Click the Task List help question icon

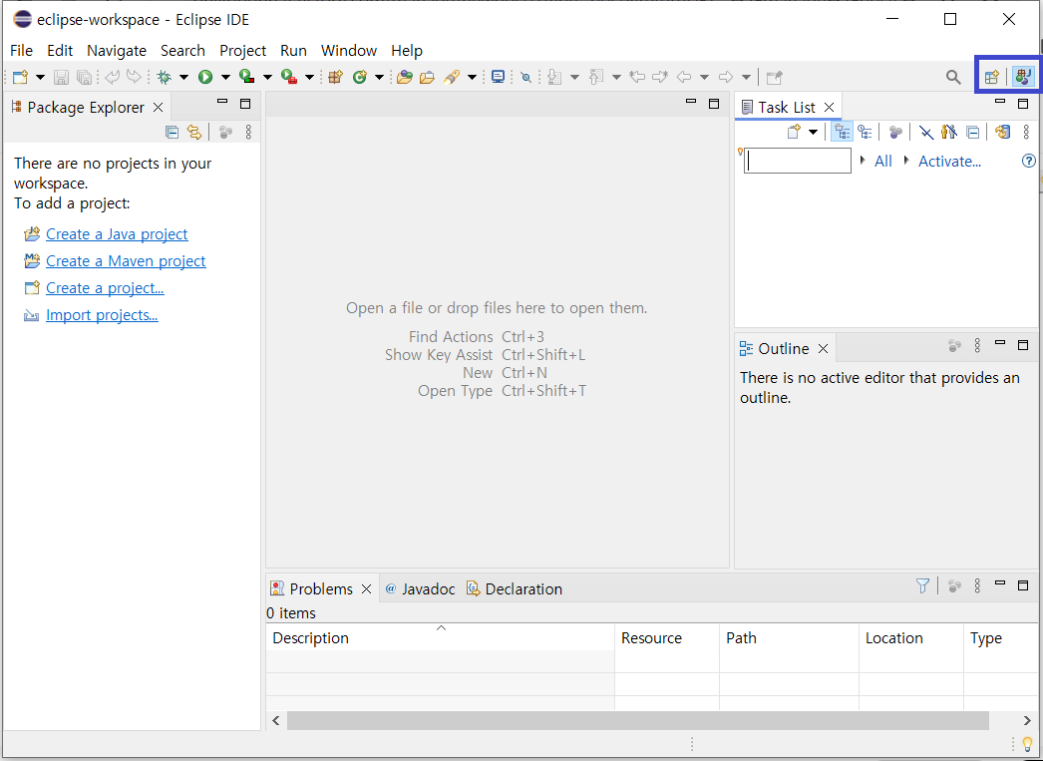coord(1028,161)
